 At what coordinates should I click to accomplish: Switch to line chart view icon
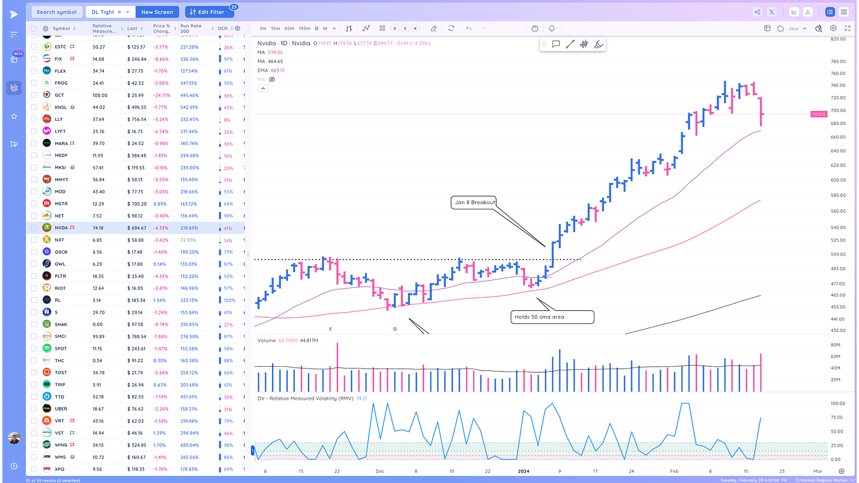point(794,12)
